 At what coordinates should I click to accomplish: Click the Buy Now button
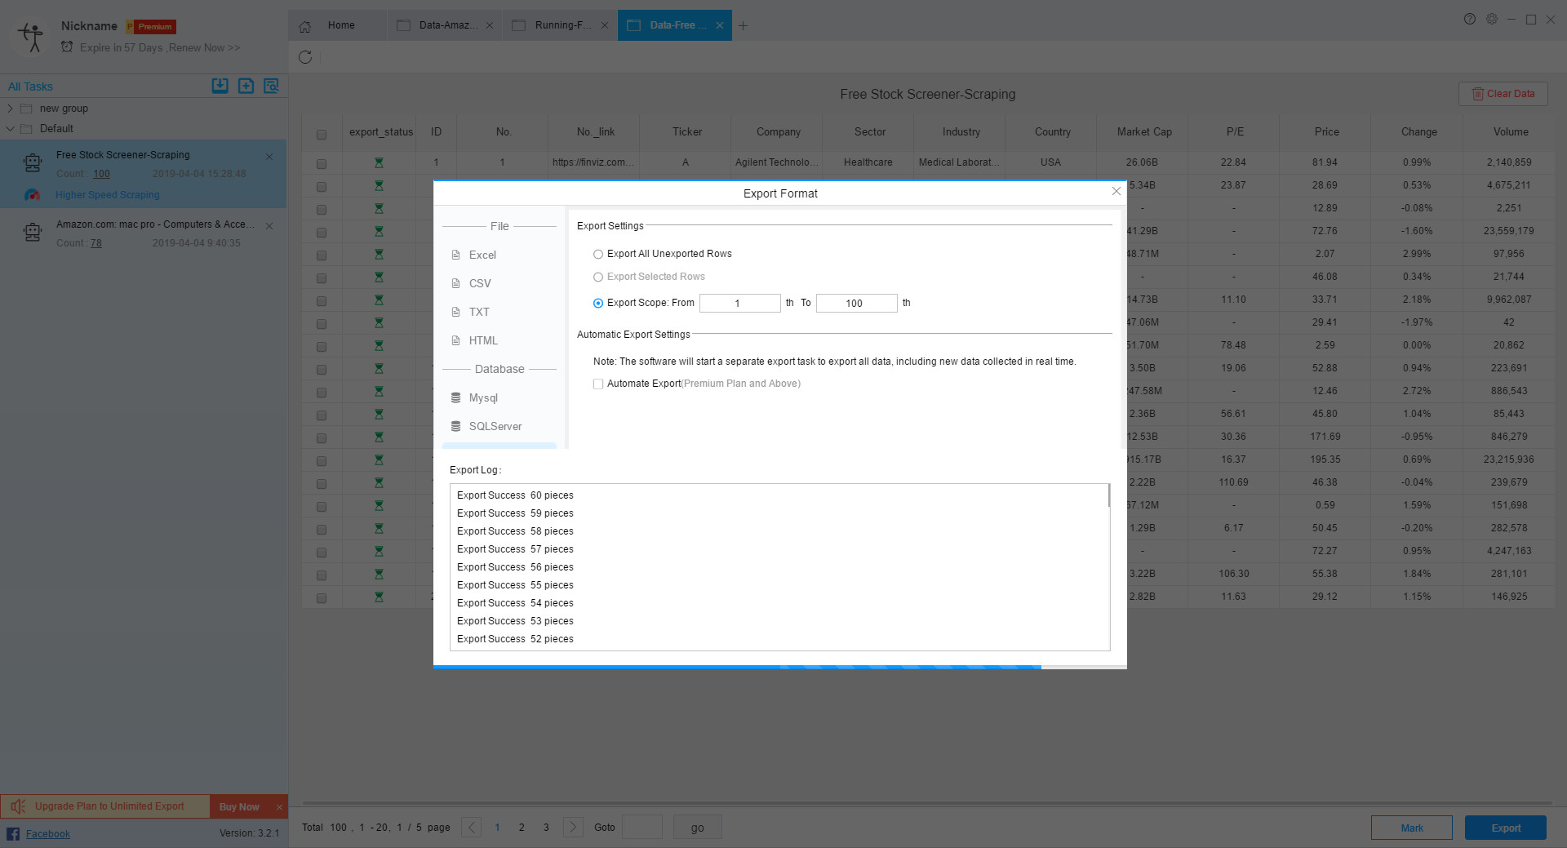[239, 806]
